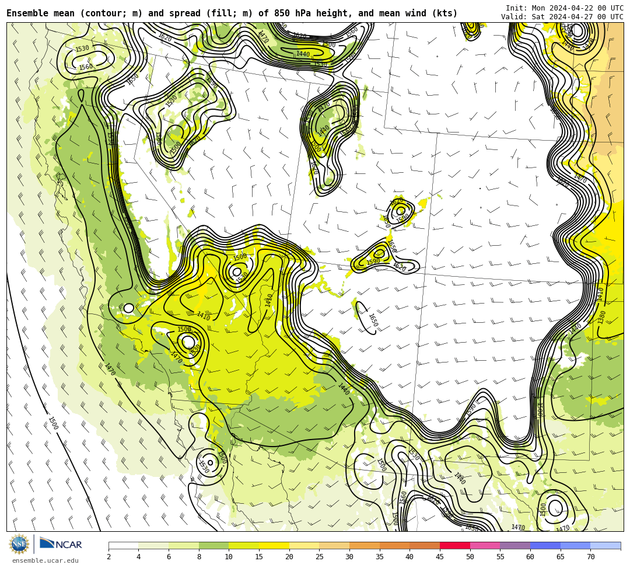
Task: Click the colorbar tick label 2
Action: pyautogui.click(x=108, y=557)
